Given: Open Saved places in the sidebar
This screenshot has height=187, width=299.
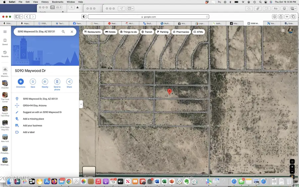Looking at the screenshot, I should tap(5, 42).
